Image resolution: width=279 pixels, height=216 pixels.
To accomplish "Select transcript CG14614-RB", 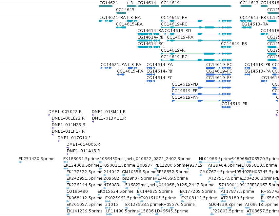I will click(148, 41).
